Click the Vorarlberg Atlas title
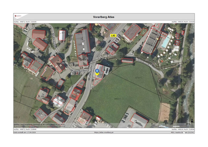Screen dimensions: 208x147 tap(104, 17)
